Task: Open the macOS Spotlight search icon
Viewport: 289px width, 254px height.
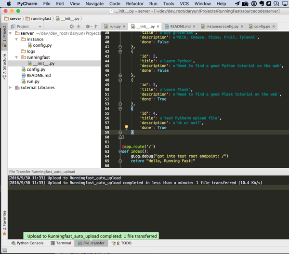Action: [276, 4]
